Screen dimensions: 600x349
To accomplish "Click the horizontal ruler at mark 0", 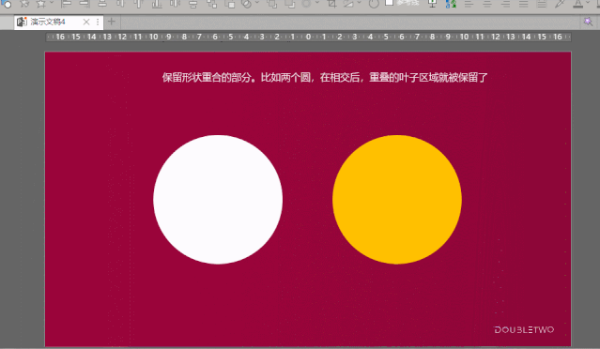I will click(x=308, y=37).
